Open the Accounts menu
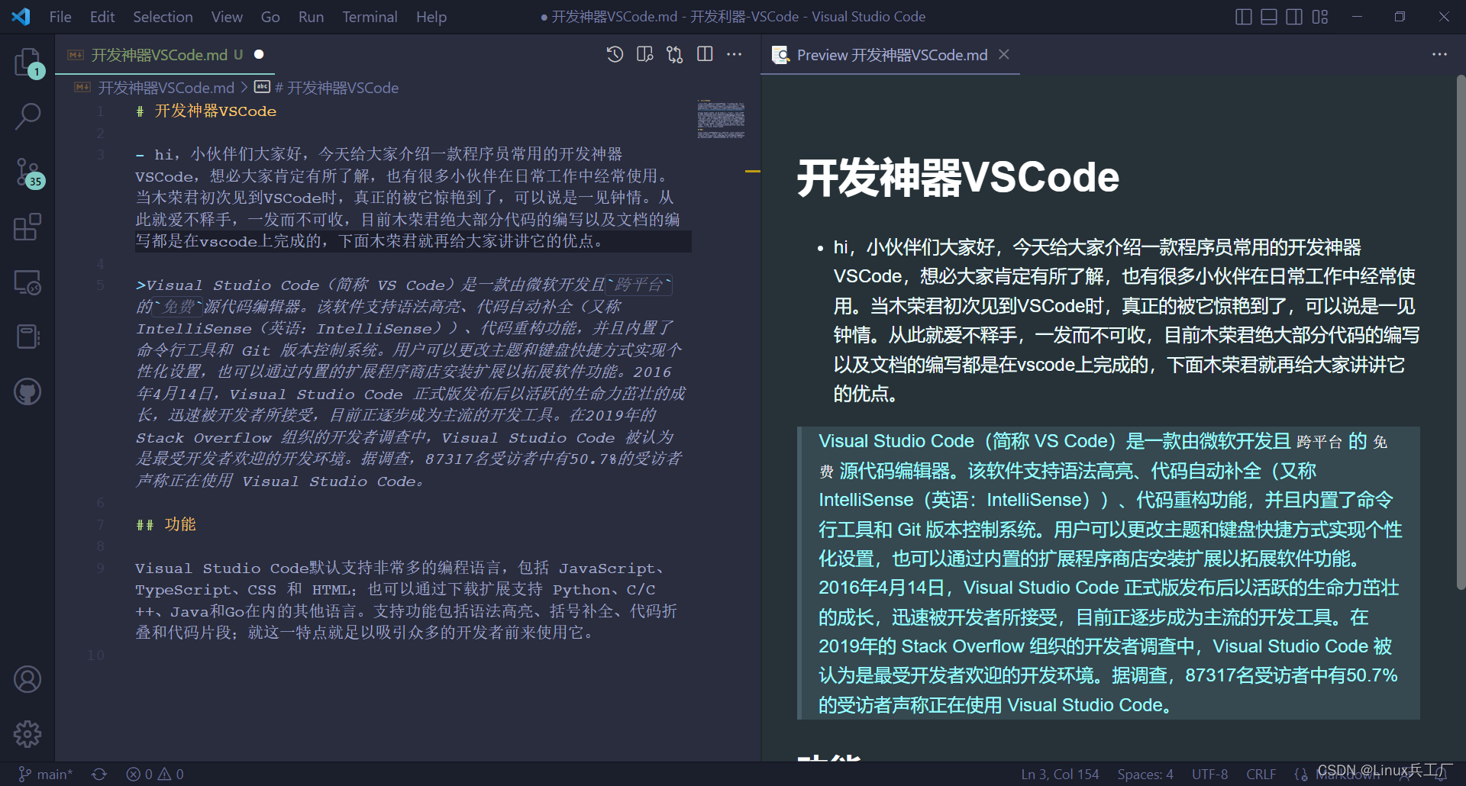This screenshot has height=786, width=1466. 27,679
